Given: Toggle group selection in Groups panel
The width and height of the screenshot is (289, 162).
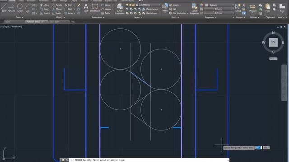Looking at the screenshot, I should pyautogui.click(x=244, y=13).
